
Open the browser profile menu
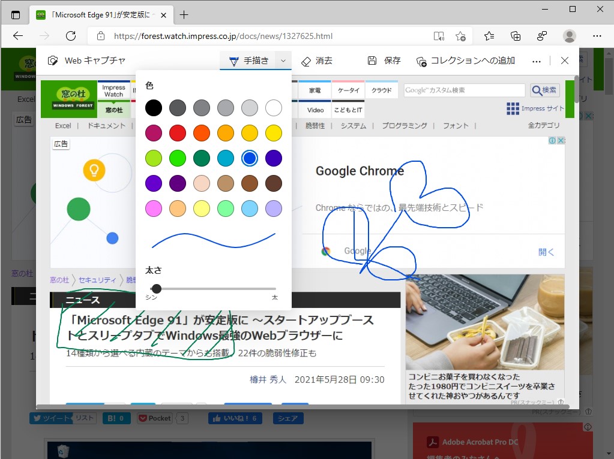coord(568,36)
